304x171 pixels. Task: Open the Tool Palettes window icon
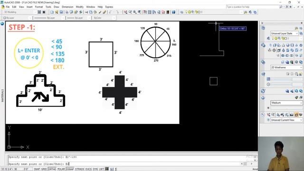(154, 12)
